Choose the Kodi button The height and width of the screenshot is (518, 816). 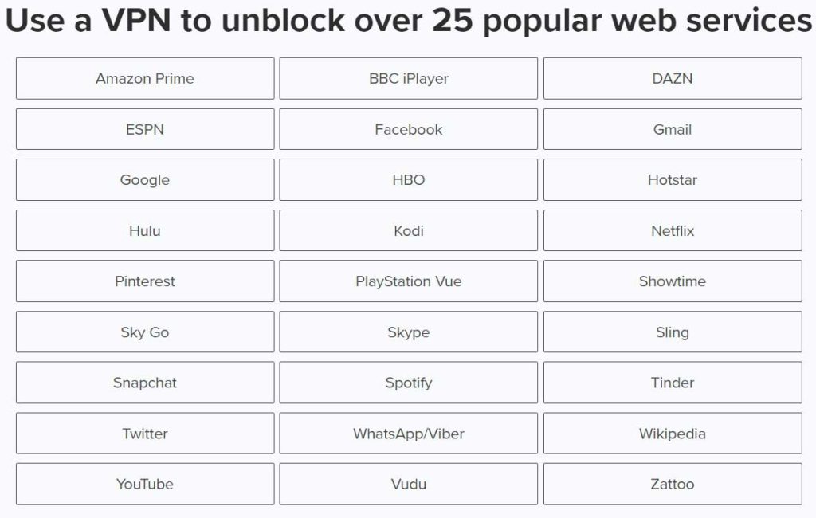click(x=408, y=231)
